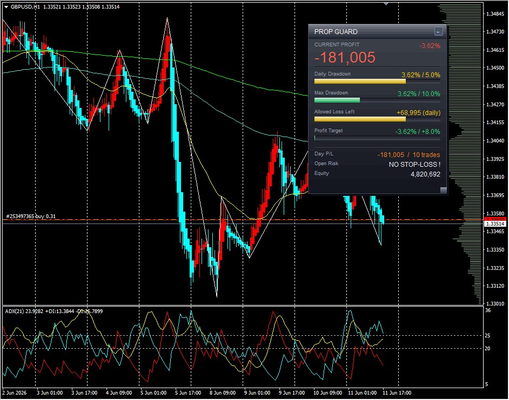The width and height of the screenshot is (509, 400).
Task: Select the #253497365 buy 0.31 order label
Action: pyautogui.click(x=31, y=216)
